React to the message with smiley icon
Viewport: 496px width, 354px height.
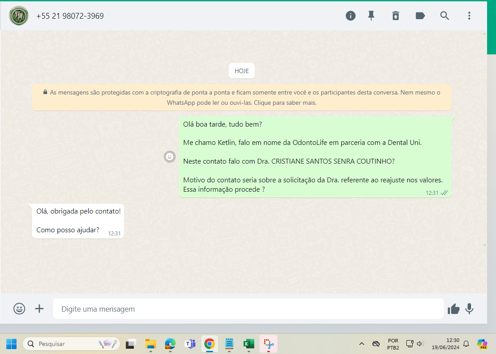point(169,156)
